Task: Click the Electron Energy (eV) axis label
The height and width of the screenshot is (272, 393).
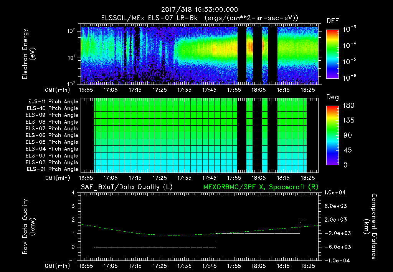Action: point(28,54)
